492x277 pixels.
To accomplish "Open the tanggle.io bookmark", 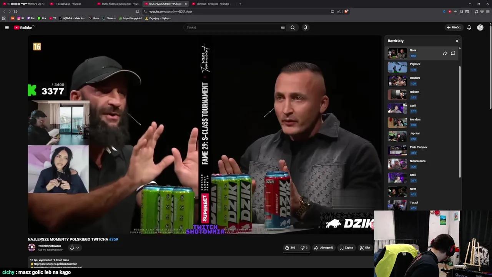I will [131, 18].
